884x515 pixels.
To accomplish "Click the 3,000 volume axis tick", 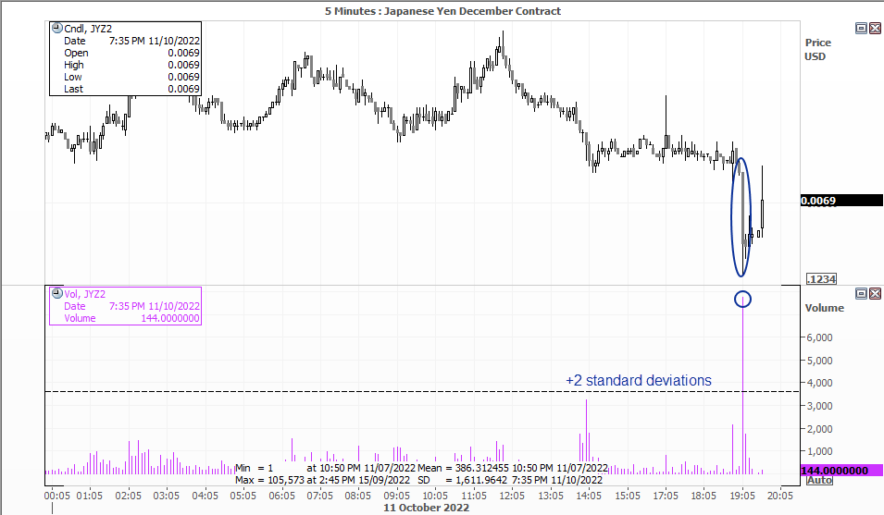I will pyautogui.click(x=820, y=406).
